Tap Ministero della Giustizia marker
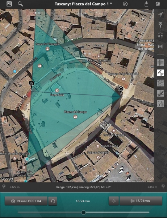 coord(14,158)
